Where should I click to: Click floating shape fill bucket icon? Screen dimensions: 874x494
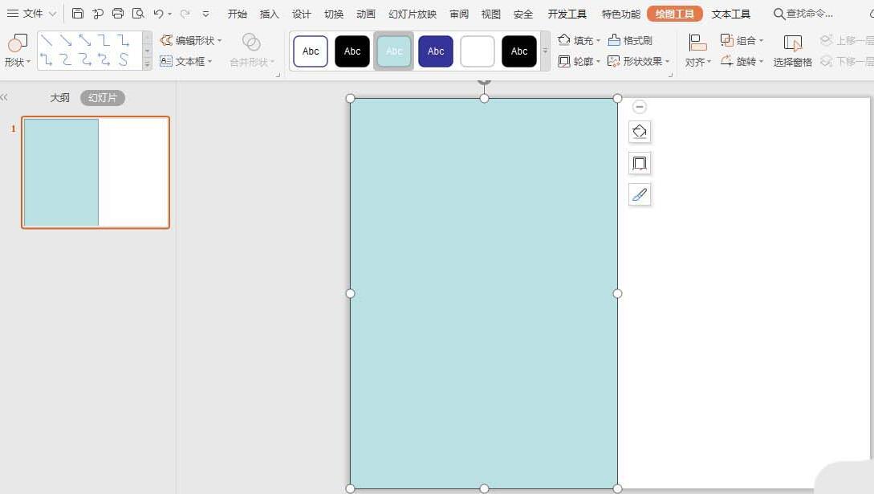(640, 132)
